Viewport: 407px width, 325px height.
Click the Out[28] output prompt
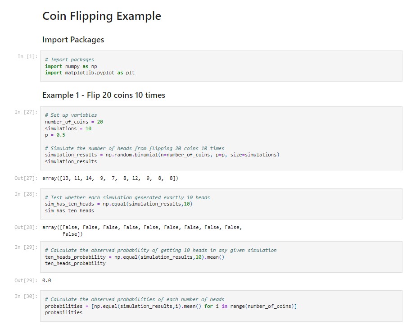(x=26, y=228)
